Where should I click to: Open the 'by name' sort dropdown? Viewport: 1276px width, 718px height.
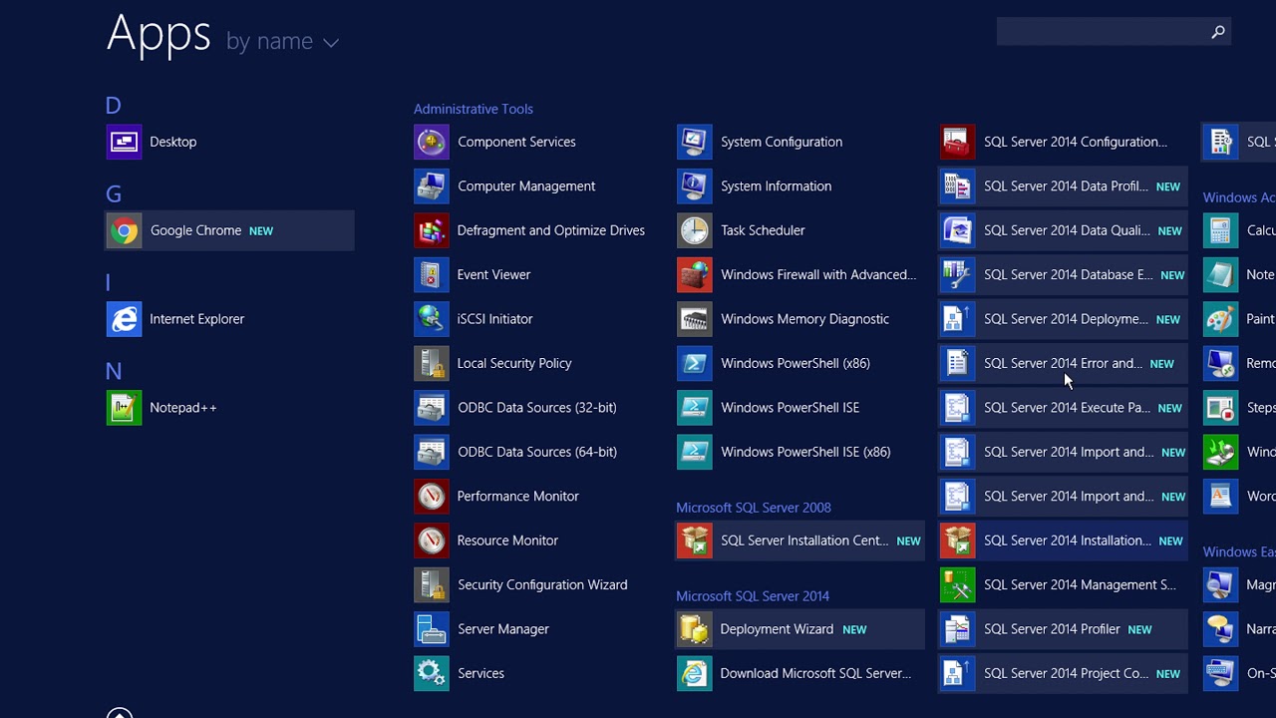click(x=282, y=41)
